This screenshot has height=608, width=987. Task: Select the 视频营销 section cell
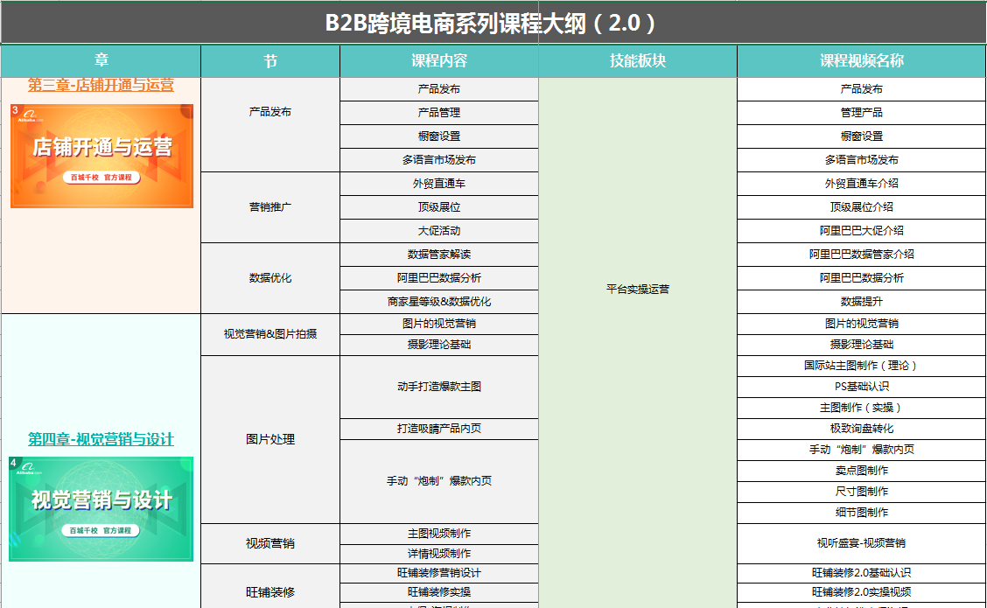pyautogui.click(x=270, y=544)
